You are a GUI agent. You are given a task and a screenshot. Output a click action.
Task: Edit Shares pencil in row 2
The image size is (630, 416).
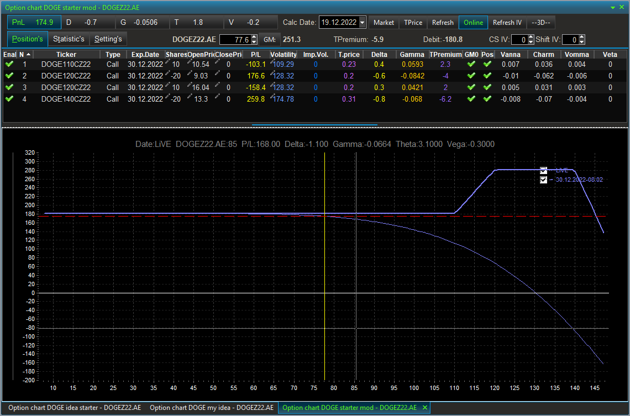[x=168, y=73]
